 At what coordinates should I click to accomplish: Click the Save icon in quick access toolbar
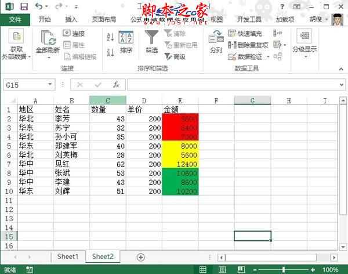pyautogui.click(x=24, y=6)
